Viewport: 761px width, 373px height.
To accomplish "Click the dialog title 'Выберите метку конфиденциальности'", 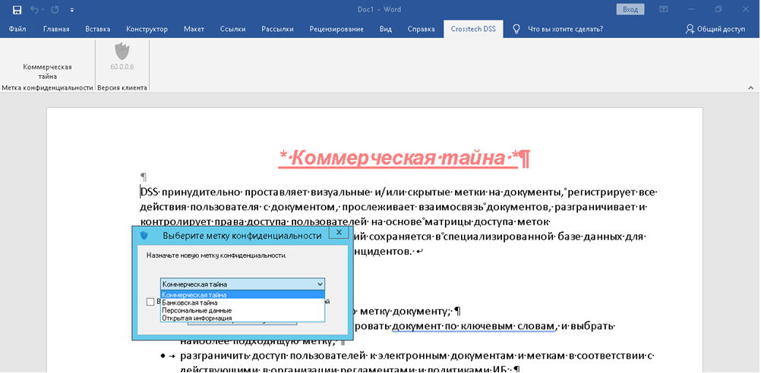I will [242, 236].
